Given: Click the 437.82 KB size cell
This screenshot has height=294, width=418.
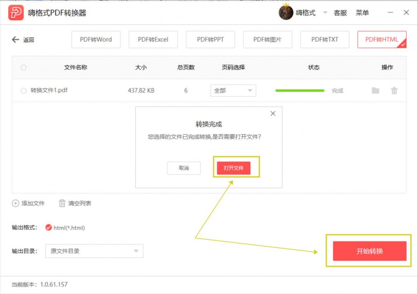Looking at the screenshot, I should click(x=141, y=91).
